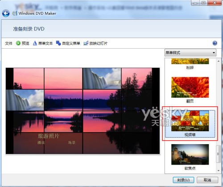Click 播放 text in the DVD preview

[41, 142]
